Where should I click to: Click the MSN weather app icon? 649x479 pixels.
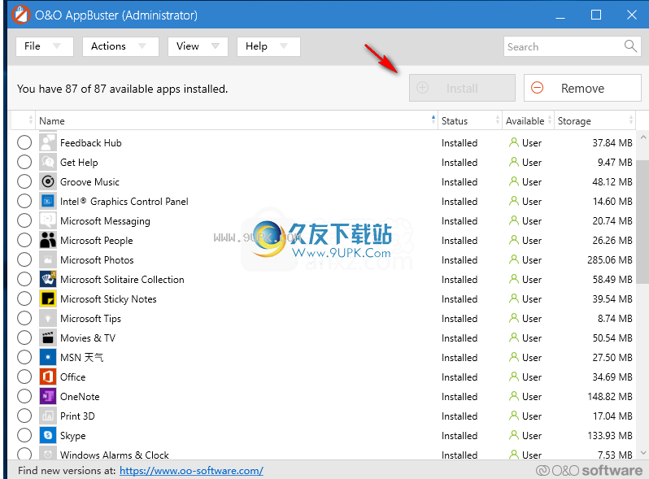48,357
